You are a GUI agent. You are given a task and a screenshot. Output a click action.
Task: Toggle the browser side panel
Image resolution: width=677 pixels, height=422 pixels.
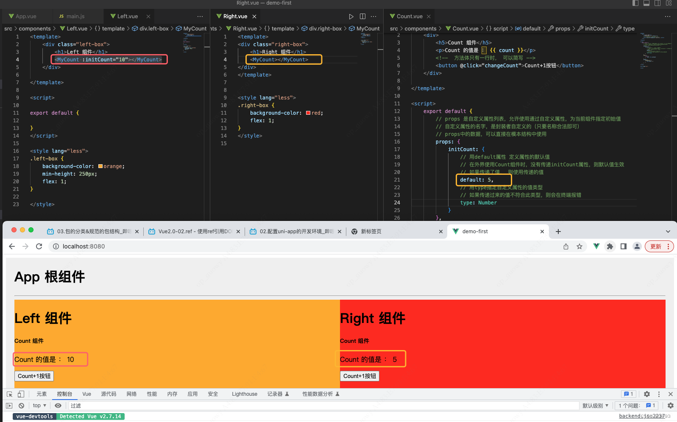[624, 246]
